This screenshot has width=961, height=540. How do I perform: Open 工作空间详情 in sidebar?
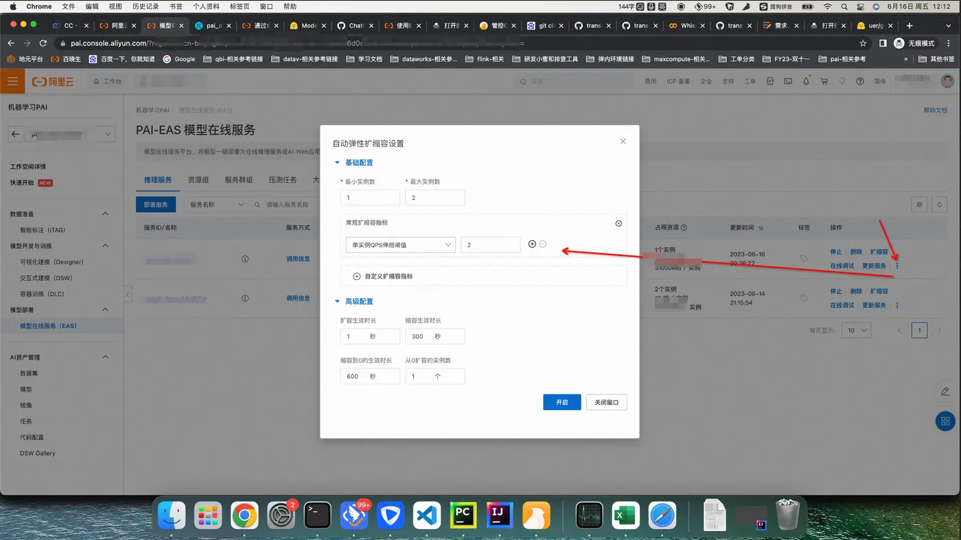[x=28, y=167]
